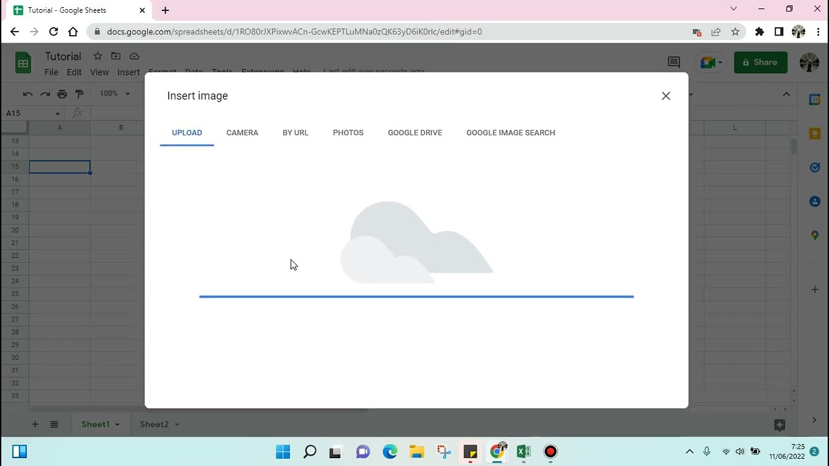This screenshot has height=466, width=829.
Task: Switch to the Camera tab
Action: click(x=242, y=133)
